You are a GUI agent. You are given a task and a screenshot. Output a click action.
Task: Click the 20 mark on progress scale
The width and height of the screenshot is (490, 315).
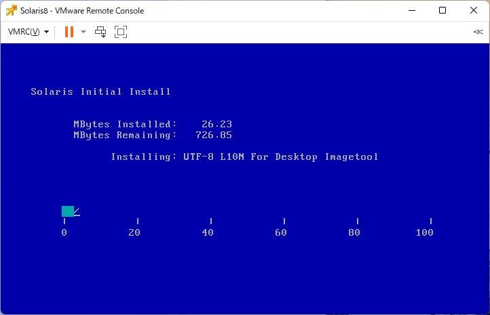(134, 232)
